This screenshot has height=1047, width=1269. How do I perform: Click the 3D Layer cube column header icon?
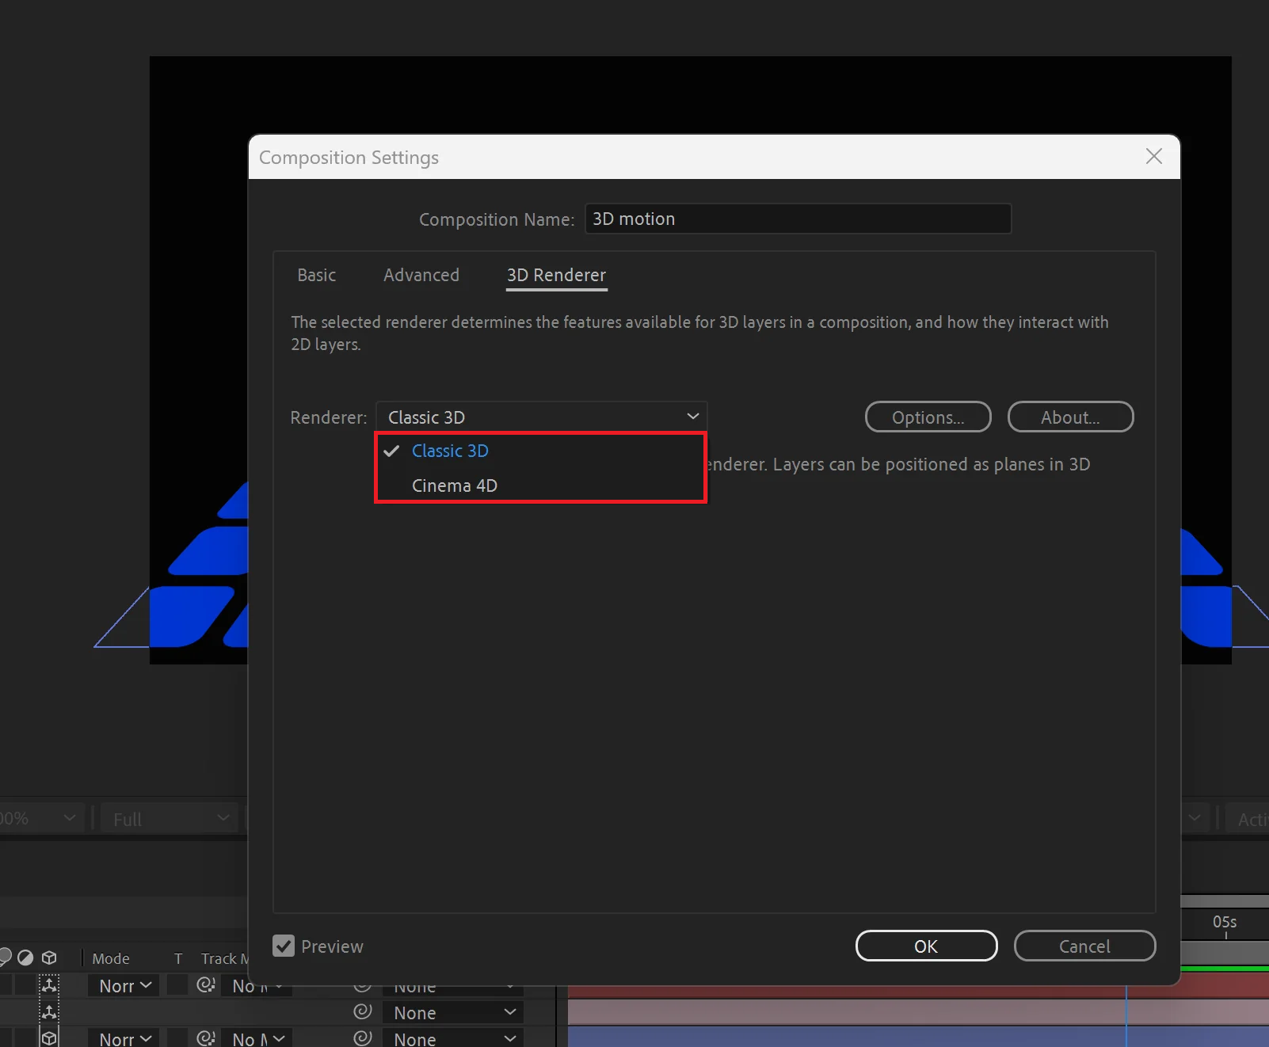coord(49,958)
